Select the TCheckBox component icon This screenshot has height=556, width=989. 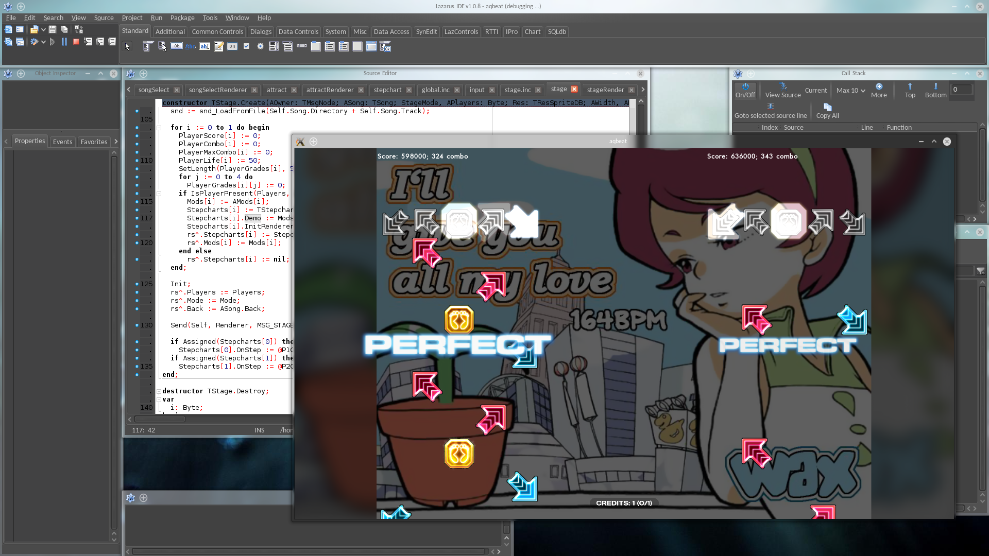coord(246,46)
